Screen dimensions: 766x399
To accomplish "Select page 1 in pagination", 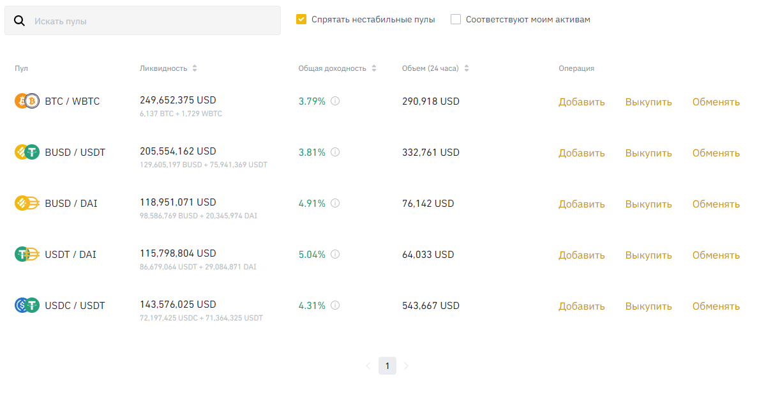I will [x=387, y=366].
